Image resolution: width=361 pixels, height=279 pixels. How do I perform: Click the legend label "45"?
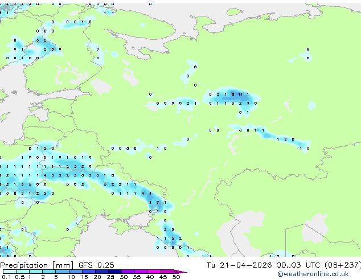163,277
